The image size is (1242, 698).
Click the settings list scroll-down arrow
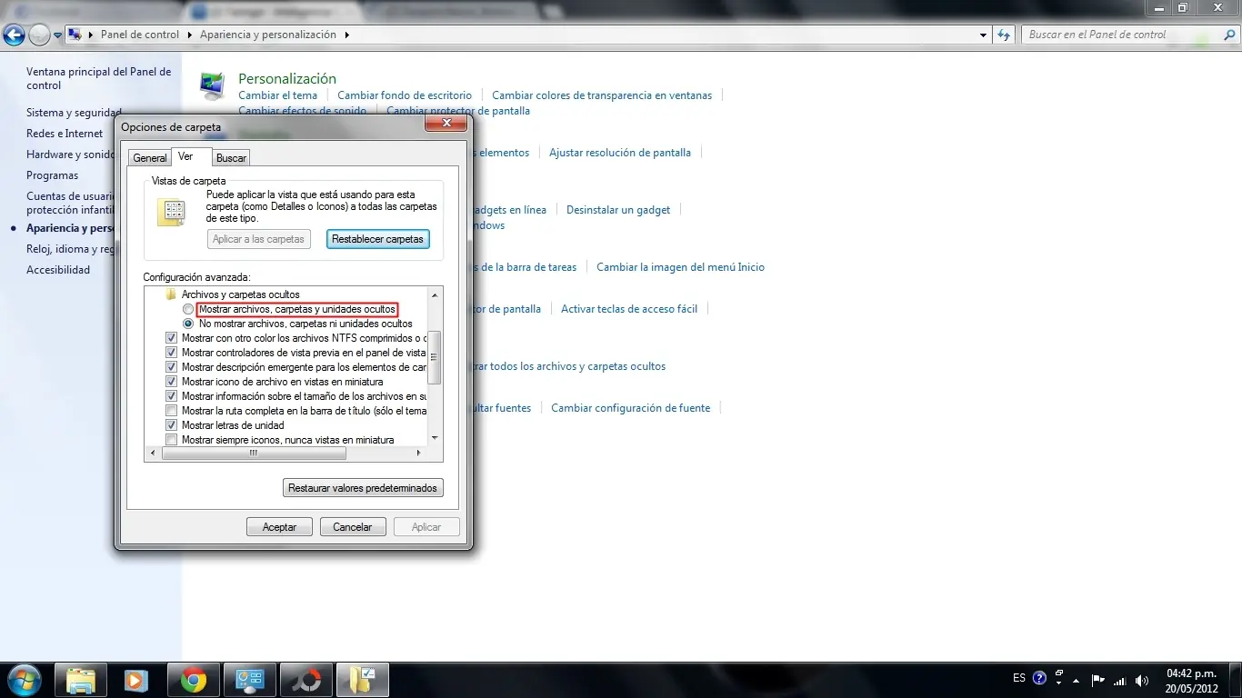click(x=435, y=438)
